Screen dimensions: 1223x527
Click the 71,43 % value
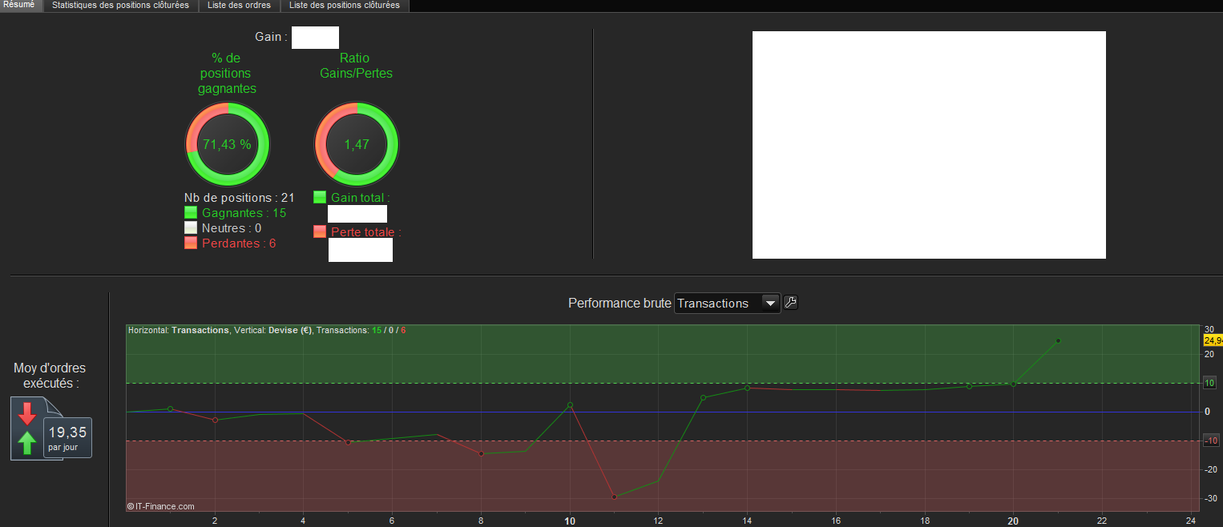[x=227, y=145]
